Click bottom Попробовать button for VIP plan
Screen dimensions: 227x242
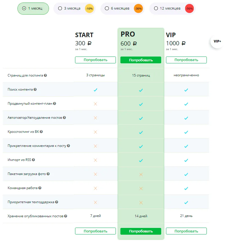pyautogui.click(x=186, y=231)
